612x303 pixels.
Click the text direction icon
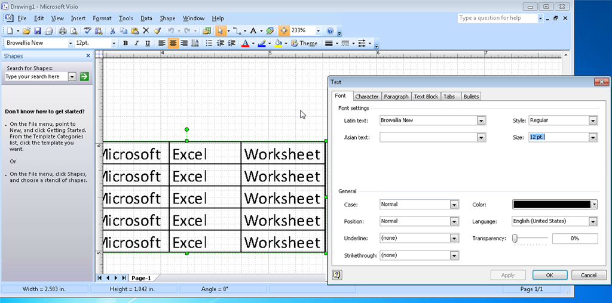tap(195, 43)
